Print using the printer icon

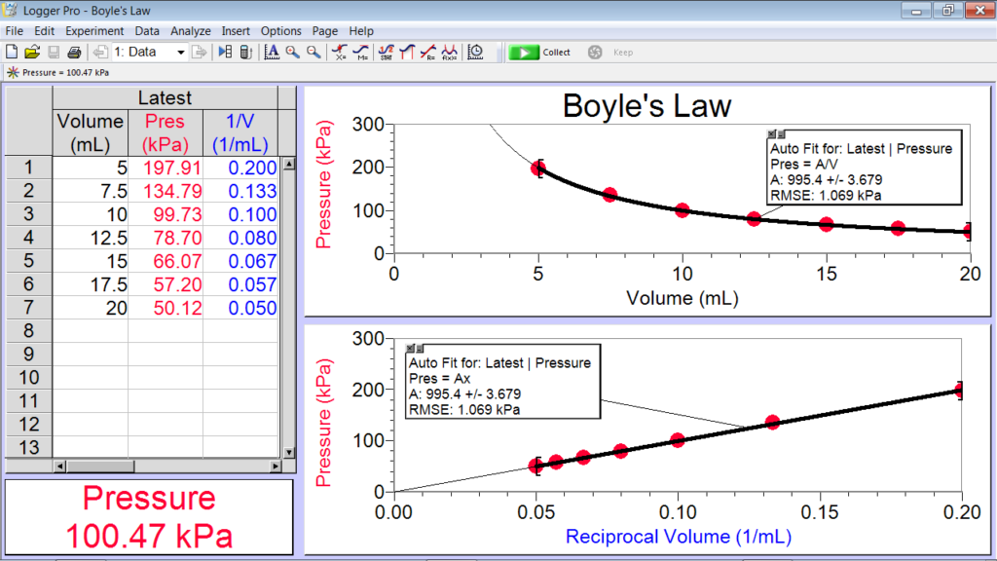click(x=74, y=53)
